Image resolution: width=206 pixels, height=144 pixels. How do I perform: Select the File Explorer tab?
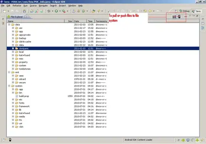(x=17, y=17)
